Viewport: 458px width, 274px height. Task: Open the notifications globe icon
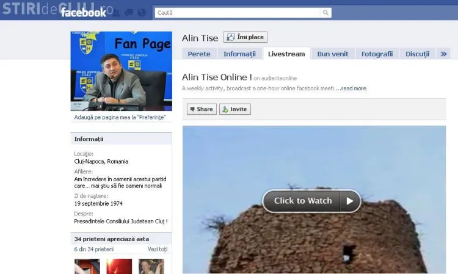click(142, 12)
